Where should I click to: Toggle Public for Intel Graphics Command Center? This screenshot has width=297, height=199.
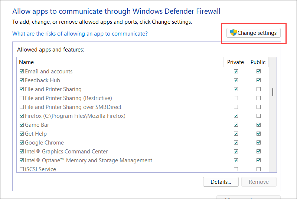pyautogui.click(x=258, y=151)
